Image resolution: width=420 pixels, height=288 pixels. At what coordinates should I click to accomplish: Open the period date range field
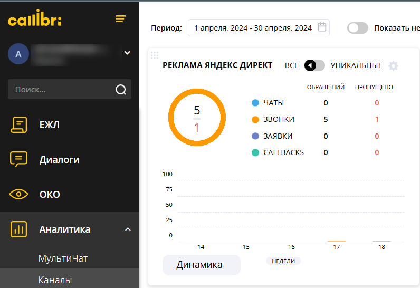pyautogui.click(x=259, y=28)
